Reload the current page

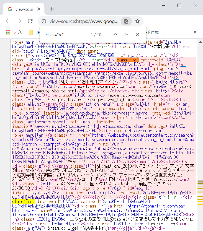coord(30,21)
